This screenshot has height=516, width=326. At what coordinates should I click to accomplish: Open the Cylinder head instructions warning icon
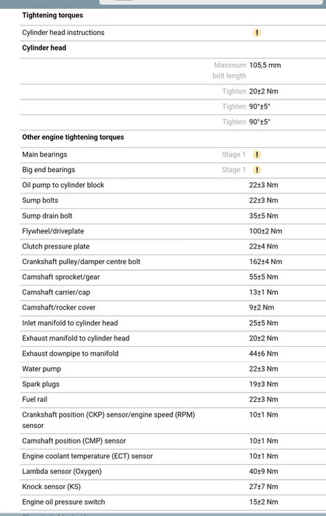tap(257, 32)
